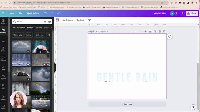The height and width of the screenshot is (112, 200).
Task: Open the analytics chart icon
Action: tap(182, 13)
